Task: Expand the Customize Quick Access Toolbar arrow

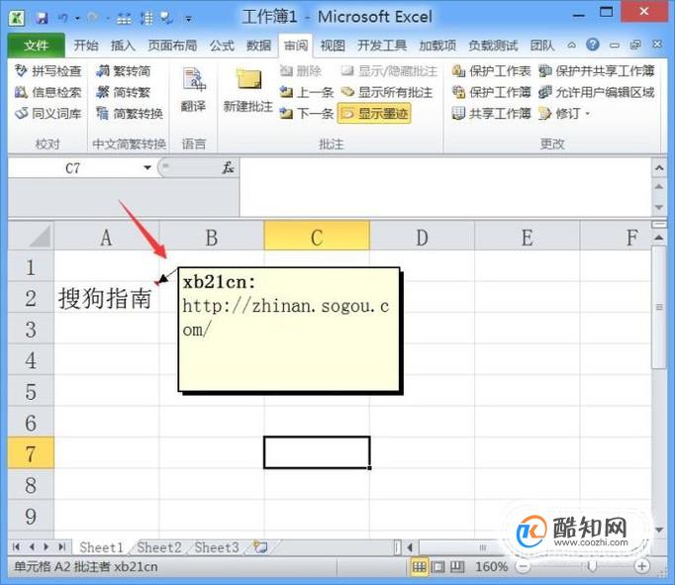Action: click(189, 19)
